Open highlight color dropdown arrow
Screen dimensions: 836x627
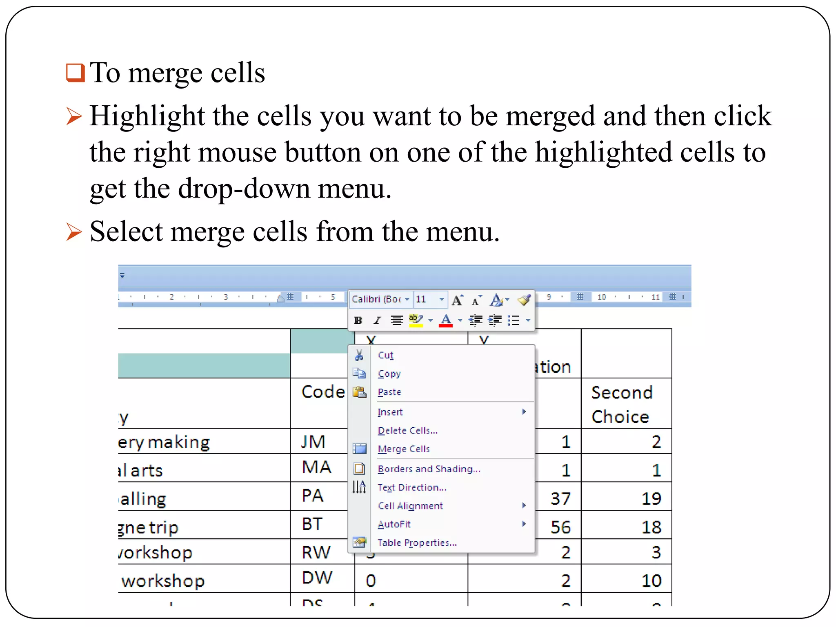pos(430,320)
